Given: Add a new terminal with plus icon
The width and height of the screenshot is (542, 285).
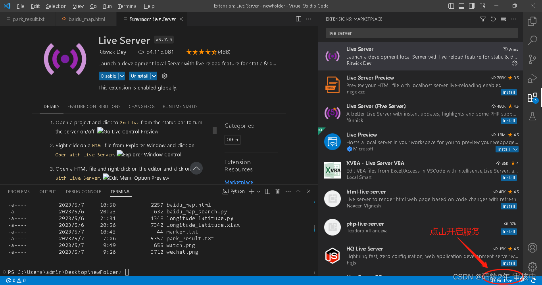Looking at the screenshot, I should (x=251, y=192).
